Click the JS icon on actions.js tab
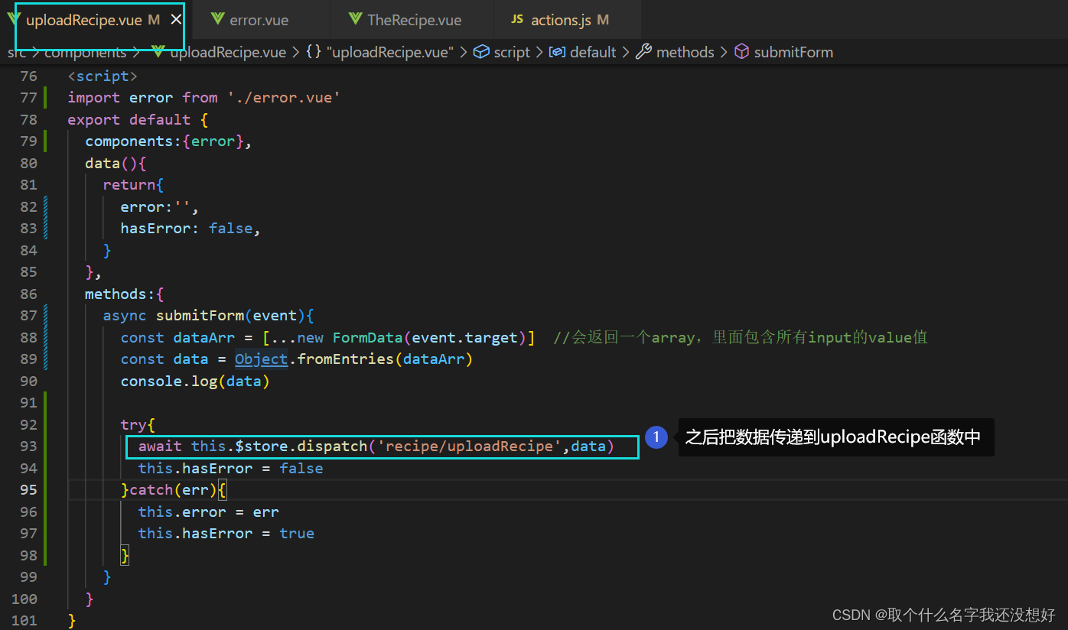 [x=517, y=20]
